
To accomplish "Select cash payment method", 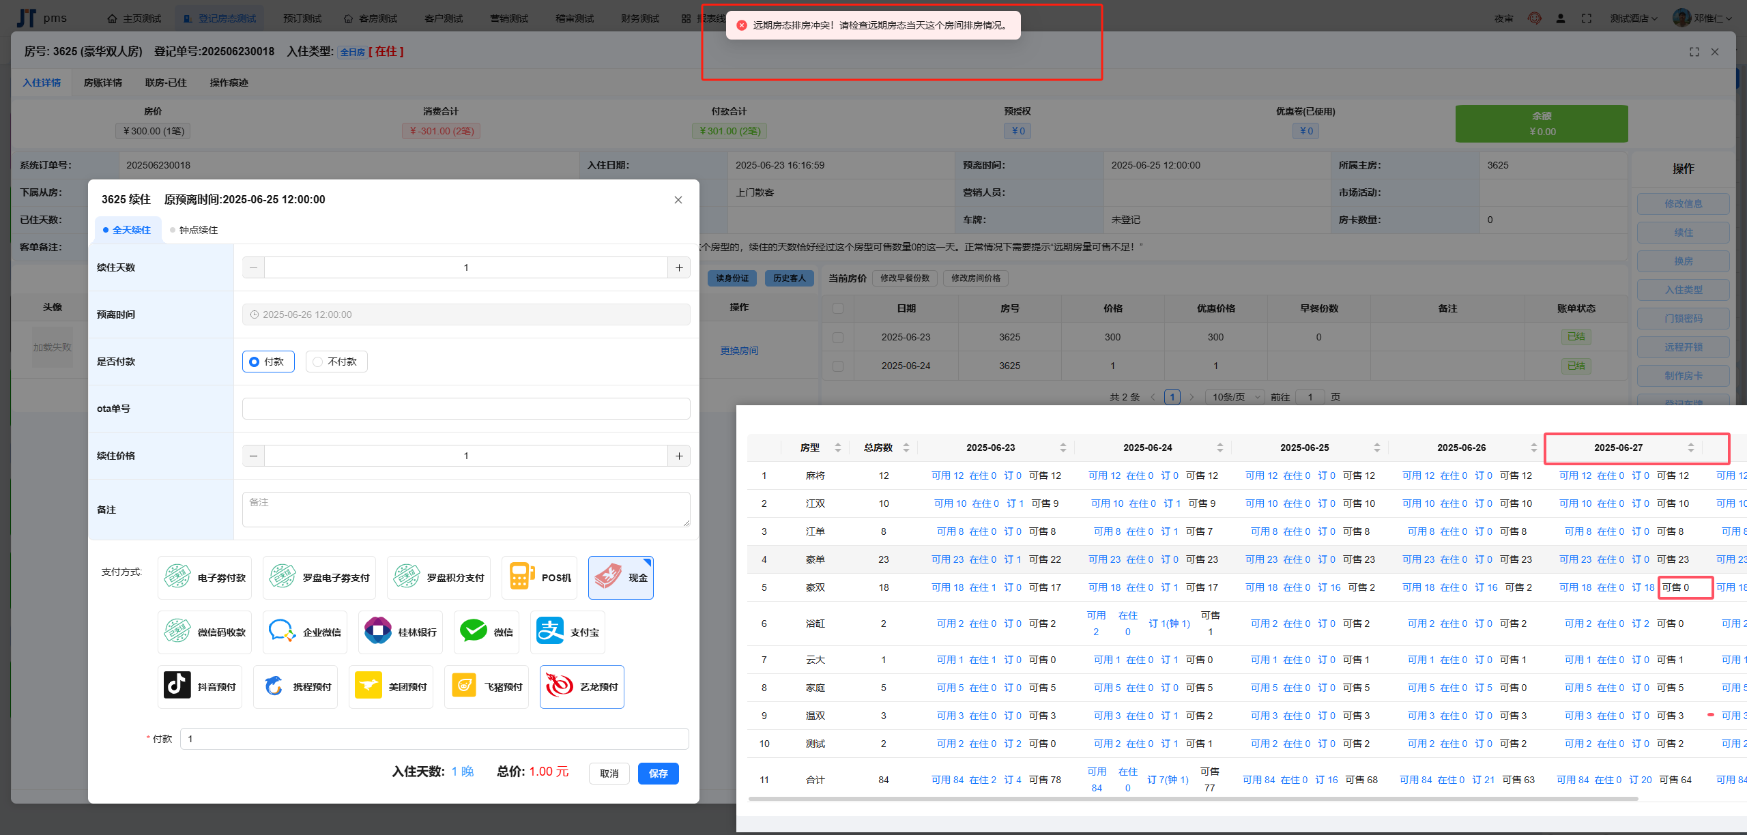I will coord(620,577).
